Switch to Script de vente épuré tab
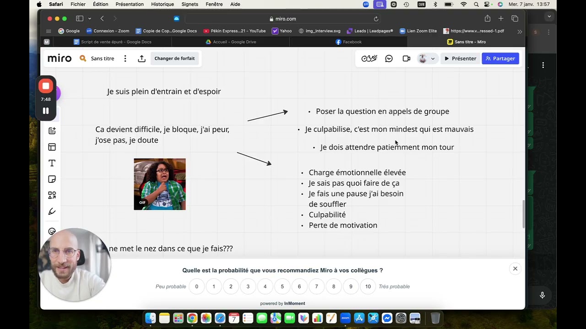Viewport: 586px width, 329px height. coord(112,42)
